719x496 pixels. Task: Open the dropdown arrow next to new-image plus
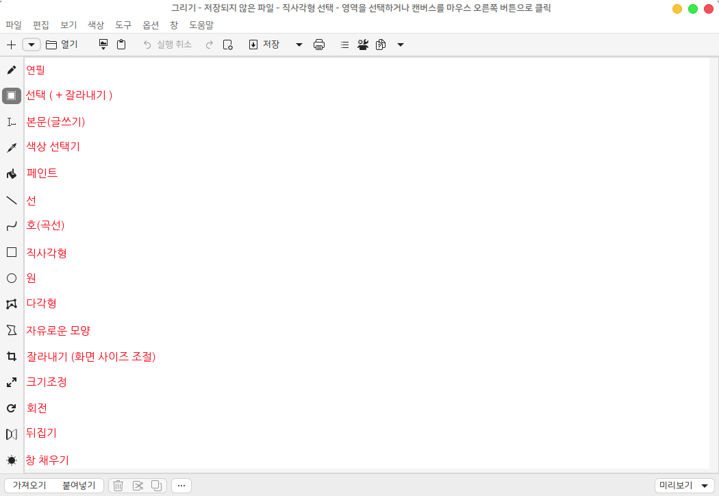click(x=31, y=45)
